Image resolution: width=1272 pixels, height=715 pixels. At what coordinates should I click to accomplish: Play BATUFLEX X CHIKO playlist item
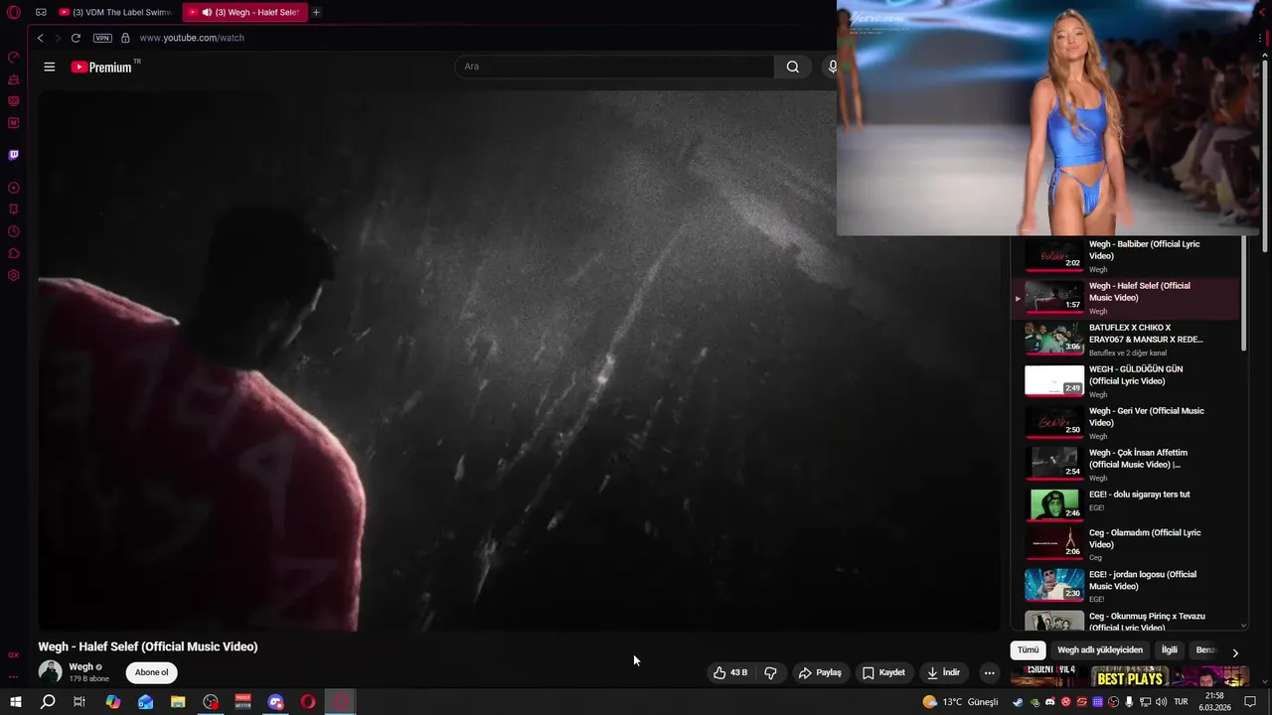[x=1125, y=339]
